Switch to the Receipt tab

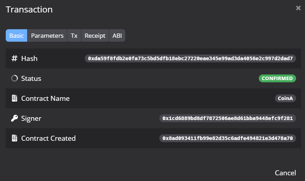[x=95, y=36]
